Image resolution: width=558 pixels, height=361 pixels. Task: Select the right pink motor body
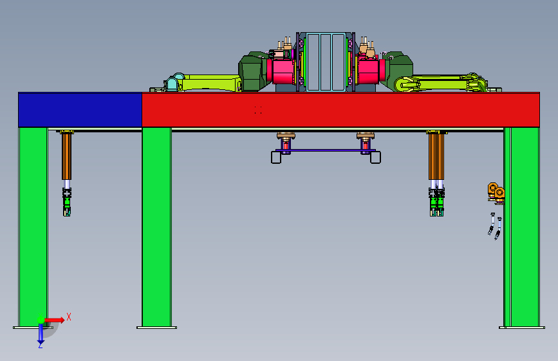370,71
